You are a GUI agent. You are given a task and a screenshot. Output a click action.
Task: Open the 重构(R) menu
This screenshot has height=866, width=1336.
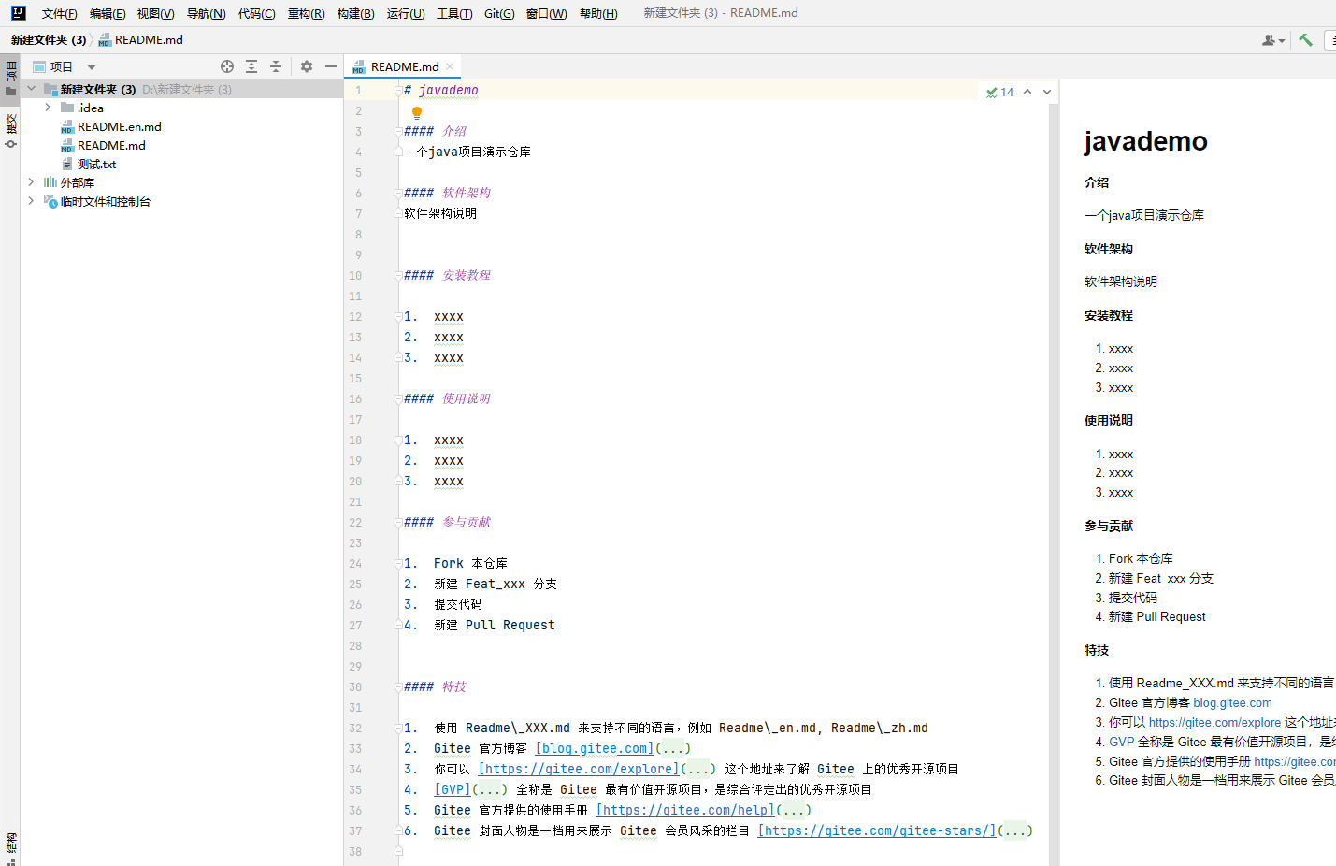[306, 13]
